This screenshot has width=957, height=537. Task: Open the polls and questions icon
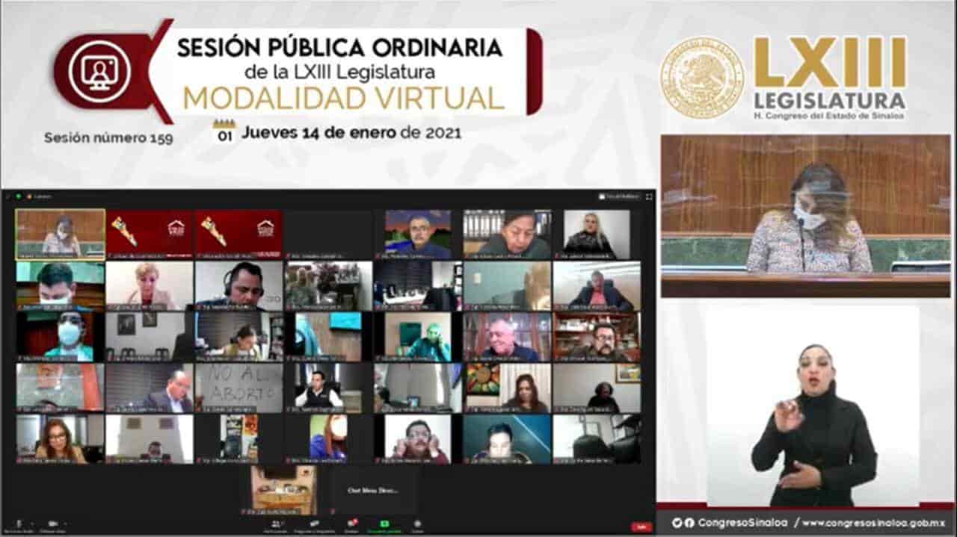[316, 524]
